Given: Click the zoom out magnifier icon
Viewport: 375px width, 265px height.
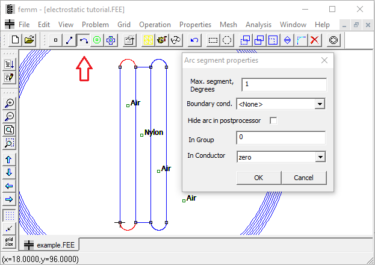Looking at the screenshot, I should pyautogui.click(x=9, y=116).
